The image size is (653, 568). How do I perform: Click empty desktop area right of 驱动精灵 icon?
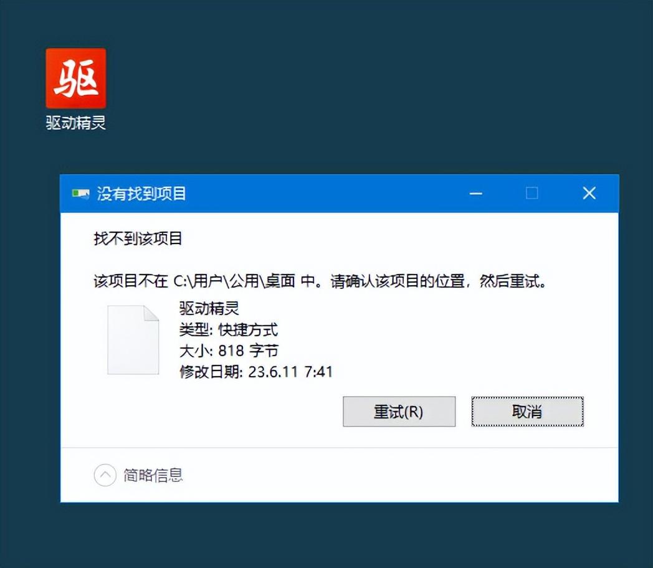click(333, 83)
